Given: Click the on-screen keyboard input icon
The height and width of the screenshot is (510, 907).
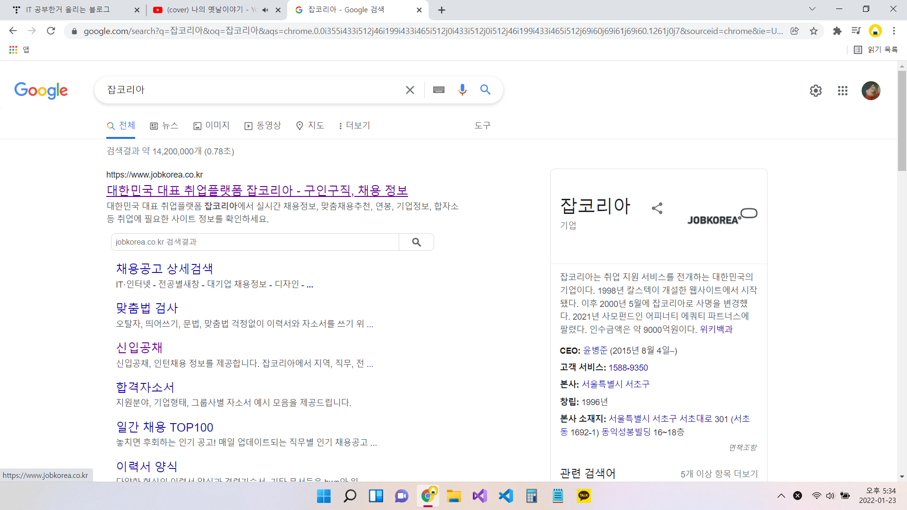Looking at the screenshot, I should (x=438, y=90).
